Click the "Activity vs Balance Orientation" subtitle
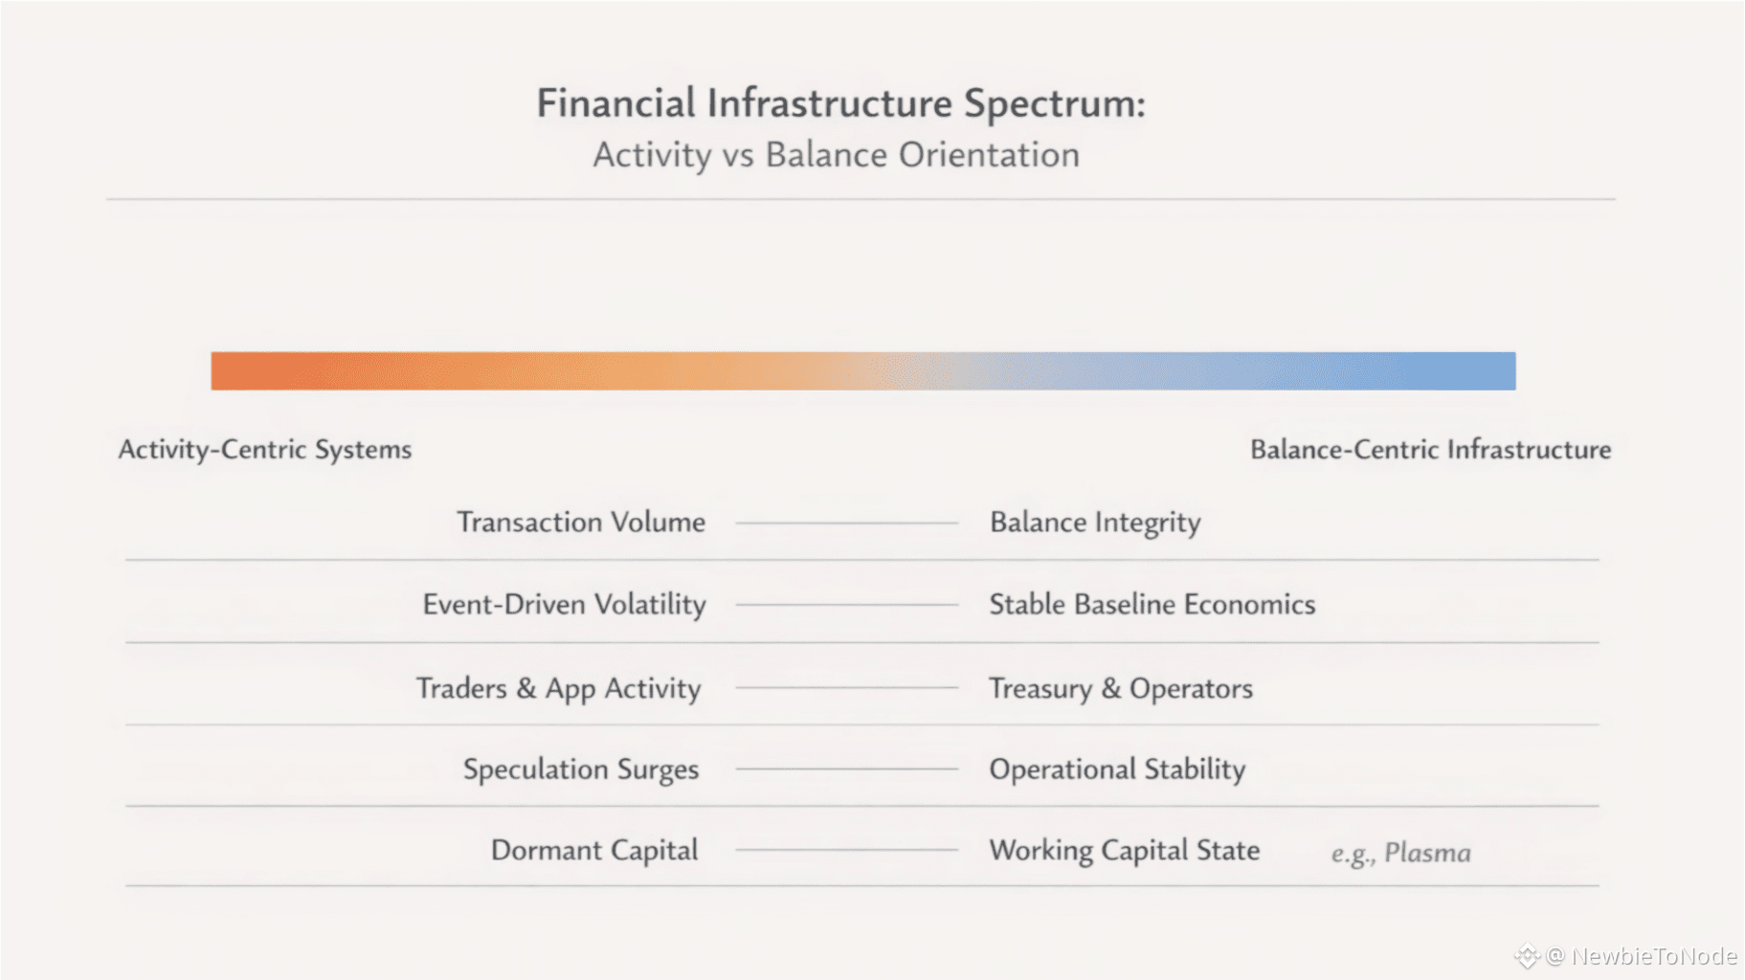Image resolution: width=1745 pixels, height=980 pixels. [x=836, y=155]
